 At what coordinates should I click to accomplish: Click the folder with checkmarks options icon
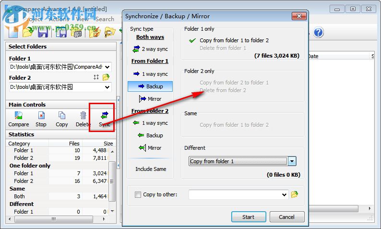[x=95, y=33]
